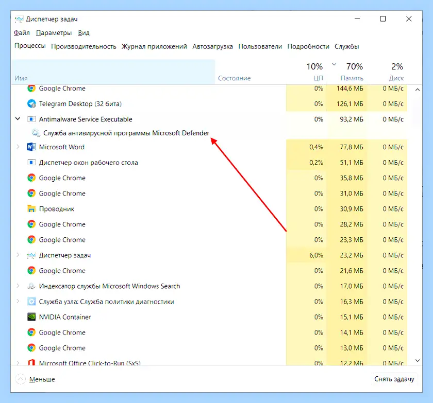
Task: Open the Вид menu
Action: click(84, 33)
